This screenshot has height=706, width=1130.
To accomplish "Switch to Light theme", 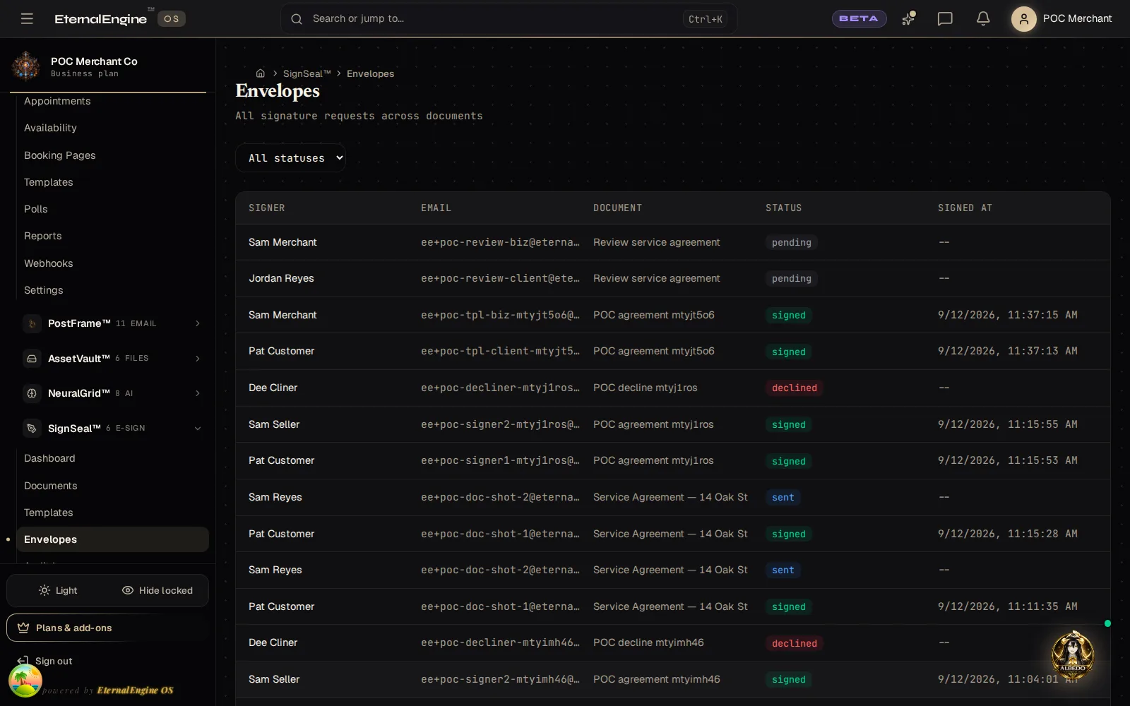I will point(58,590).
